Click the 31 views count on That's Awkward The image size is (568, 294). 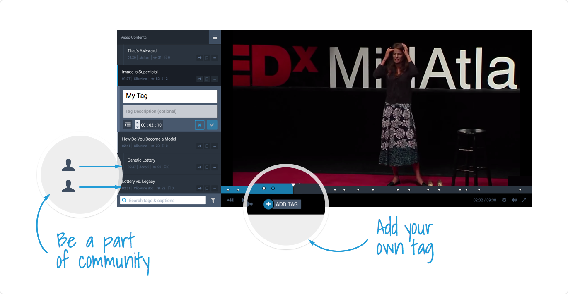pyautogui.click(x=157, y=57)
